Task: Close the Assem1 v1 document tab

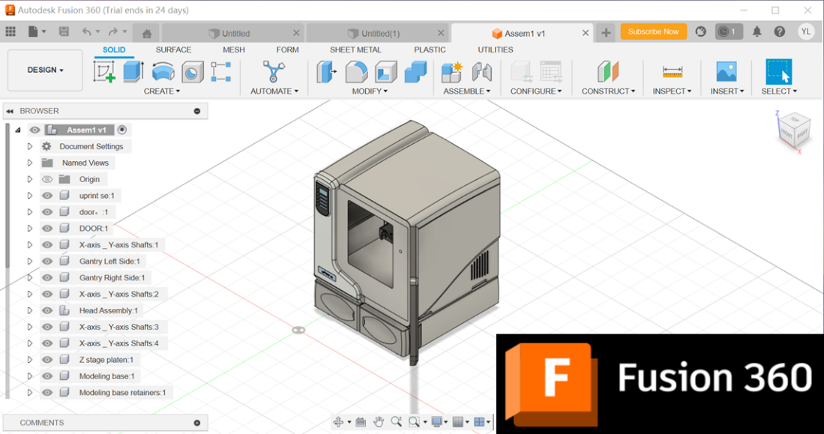Action: tap(586, 33)
